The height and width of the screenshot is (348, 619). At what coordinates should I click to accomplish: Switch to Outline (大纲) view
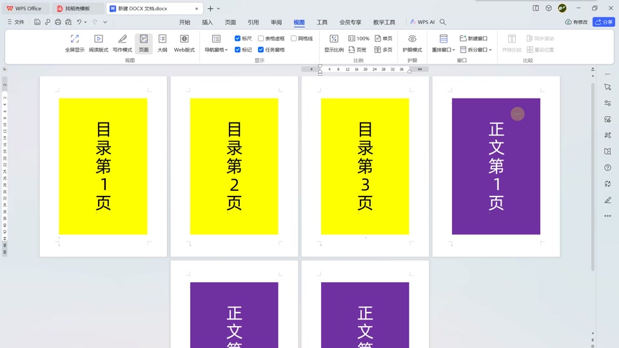click(x=162, y=43)
